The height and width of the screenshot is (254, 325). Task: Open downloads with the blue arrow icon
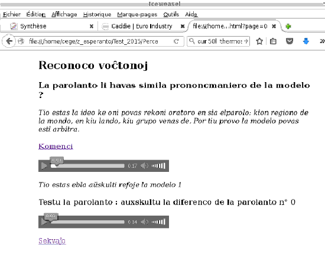pyautogui.click(x=306, y=41)
